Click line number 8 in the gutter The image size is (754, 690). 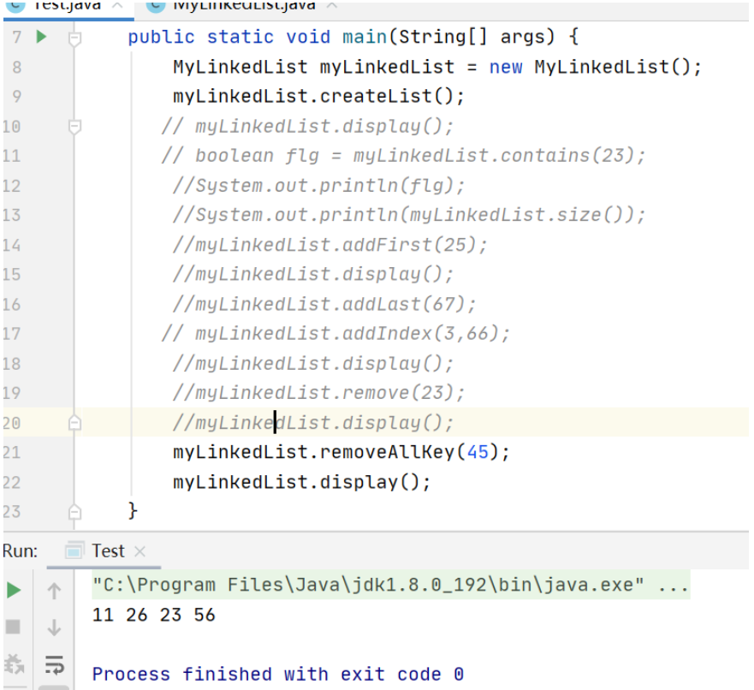(x=17, y=67)
